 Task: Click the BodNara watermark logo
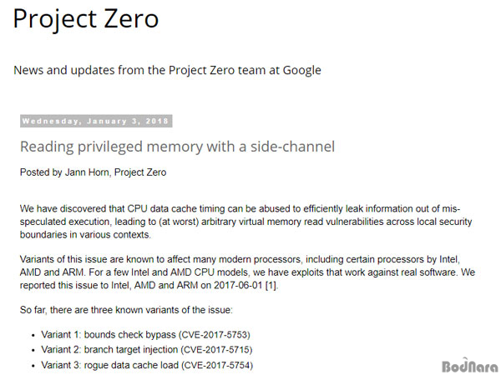pos(470,366)
